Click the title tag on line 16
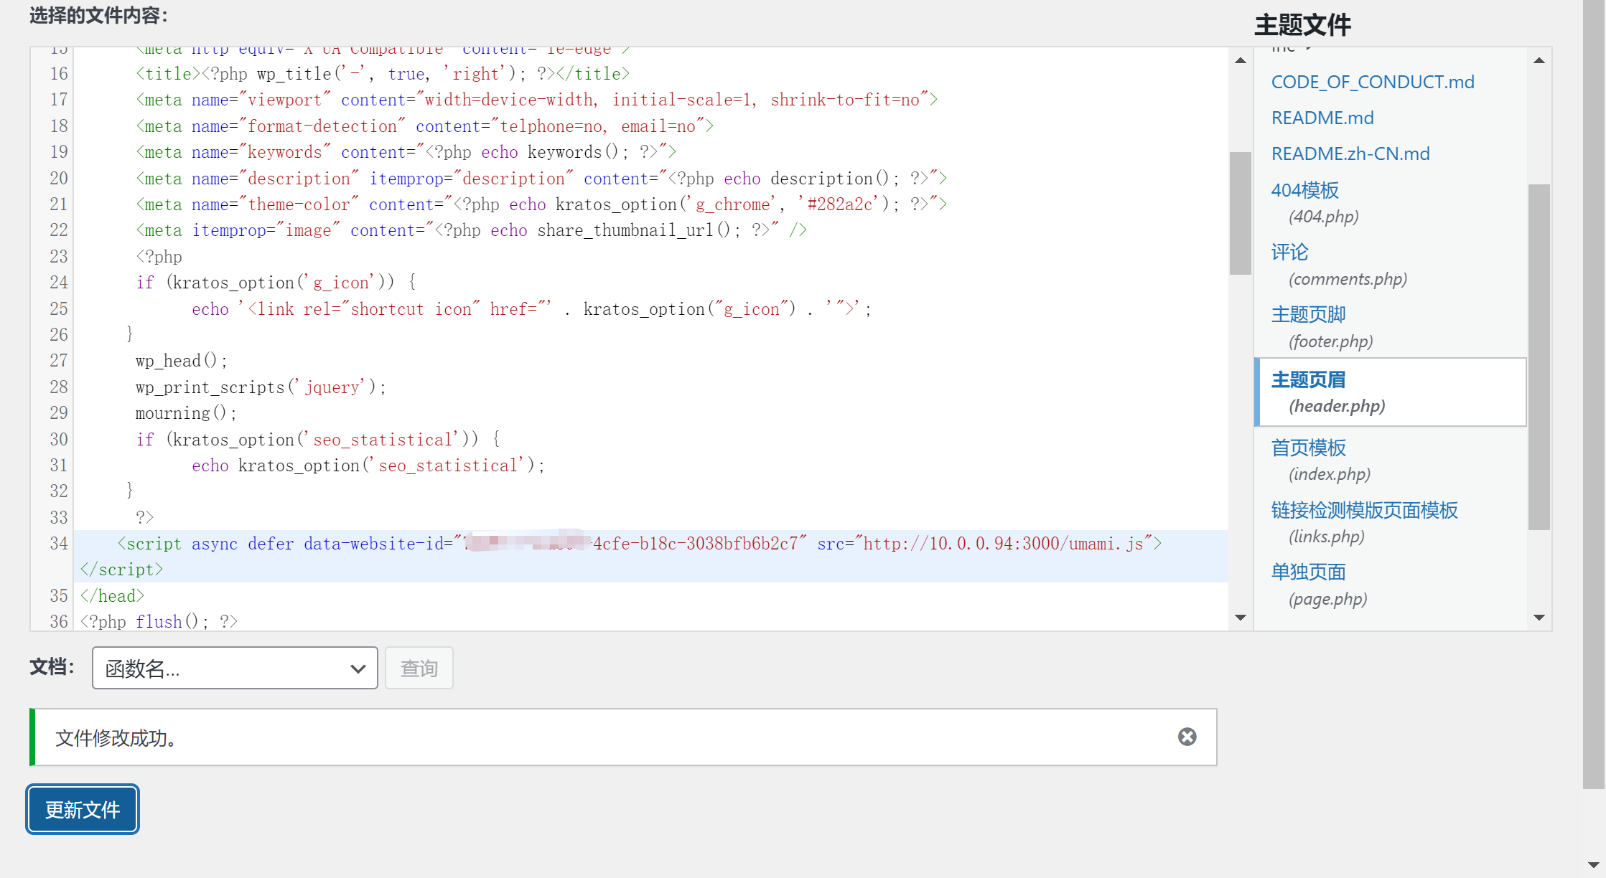Image resolution: width=1606 pixels, height=878 pixels. (x=382, y=74)
